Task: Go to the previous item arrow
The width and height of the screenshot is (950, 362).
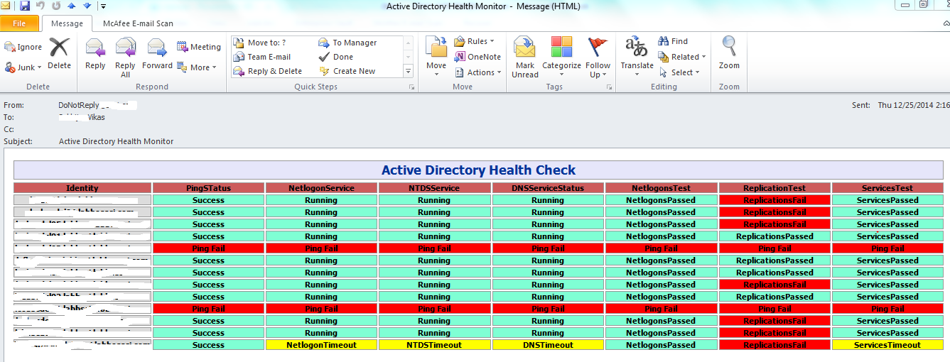Action: 71,6
